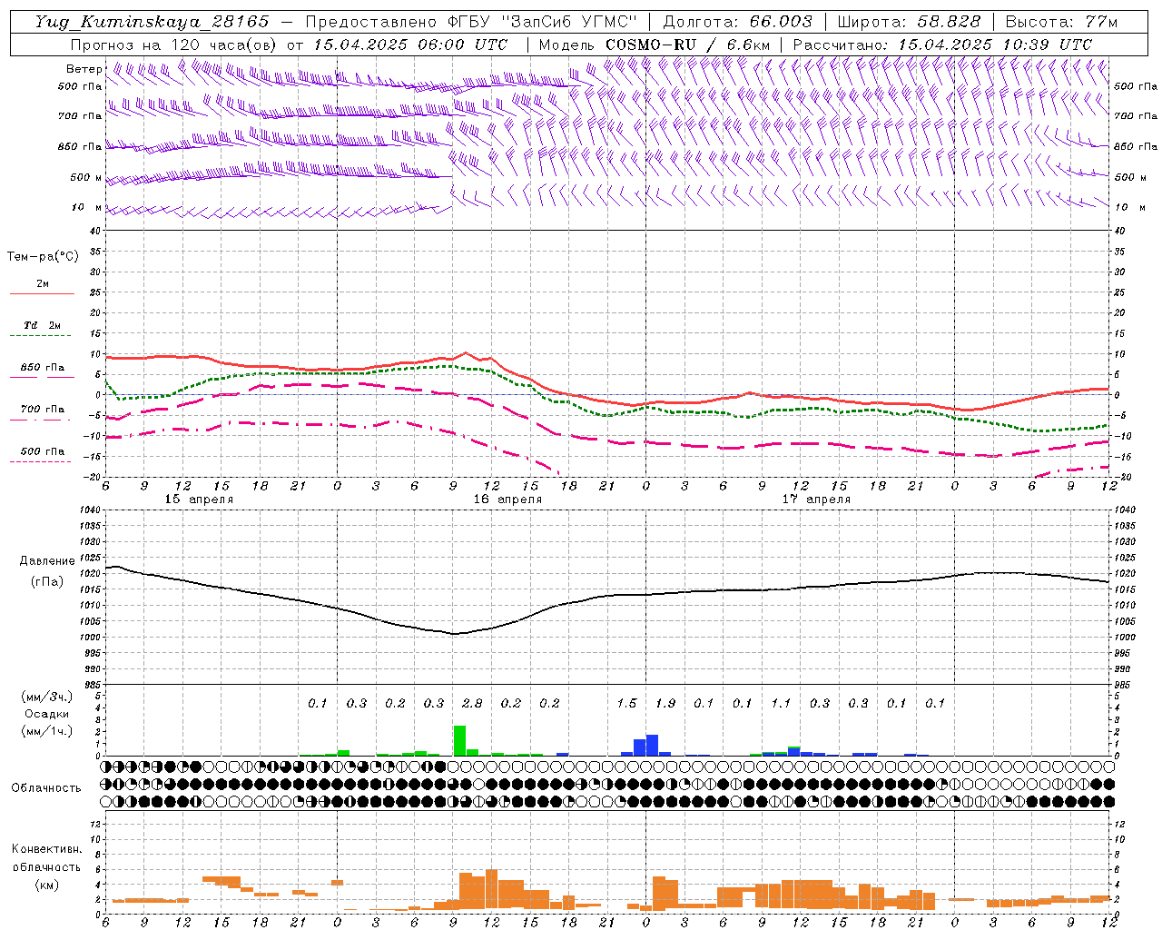Select the text Предоставлено ФГБУ "ЗапСиб УГМС"
This screenshot has height=930, width=1162.
[471, 22]
